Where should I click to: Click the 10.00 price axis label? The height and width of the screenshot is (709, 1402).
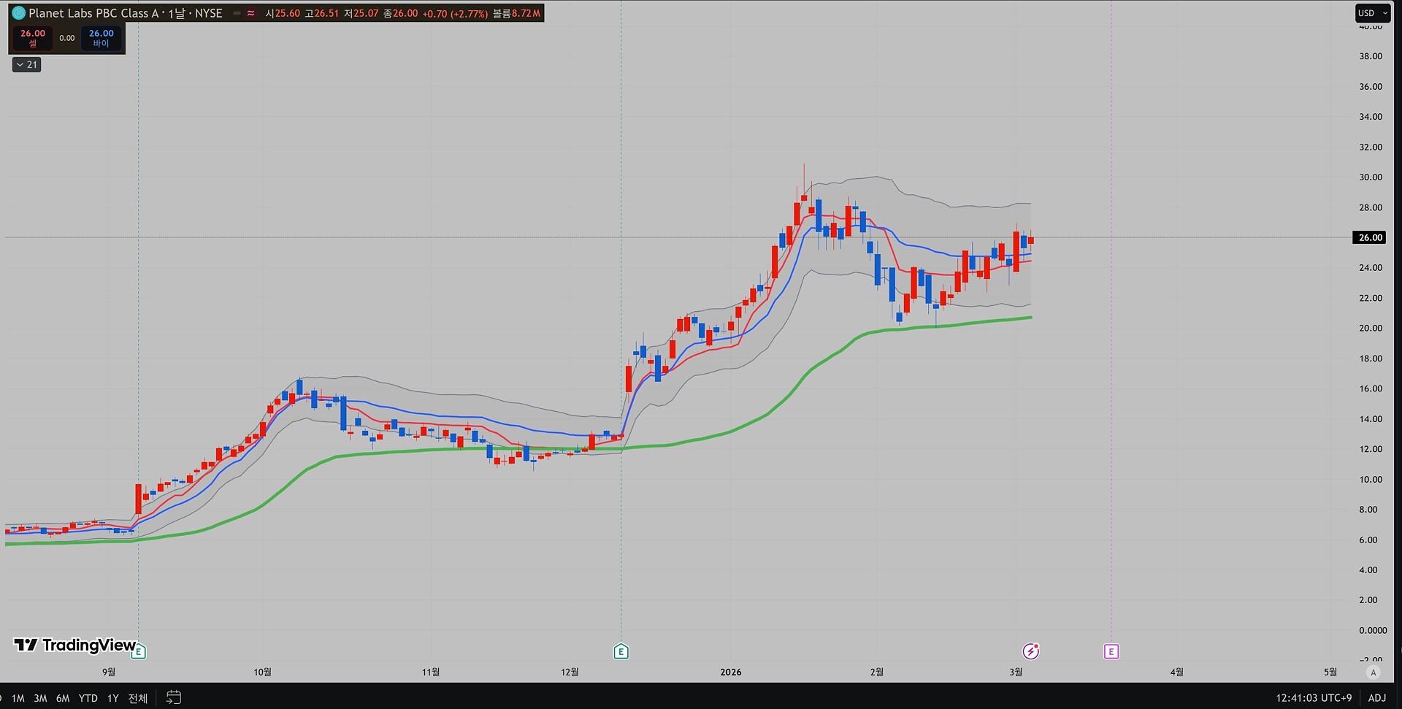pos(1371,479)
